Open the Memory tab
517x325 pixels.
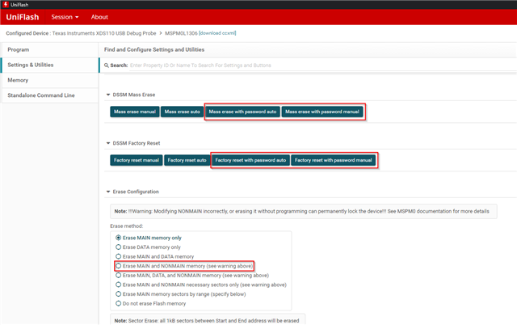(x=49, y=80)
